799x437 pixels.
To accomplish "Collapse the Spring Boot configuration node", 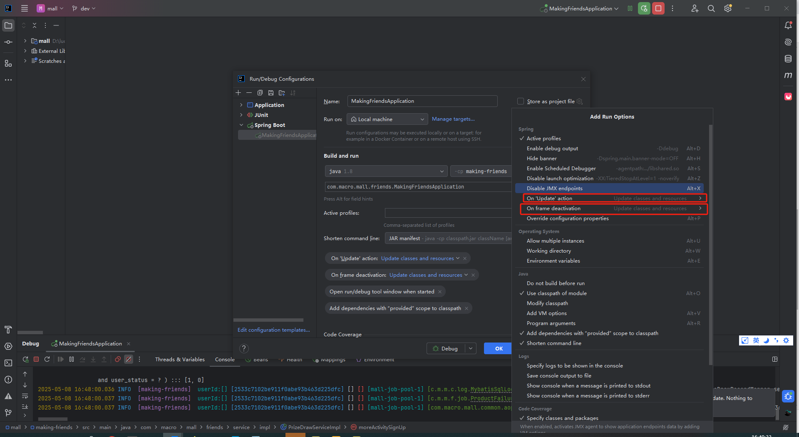I will coord(241,125).
